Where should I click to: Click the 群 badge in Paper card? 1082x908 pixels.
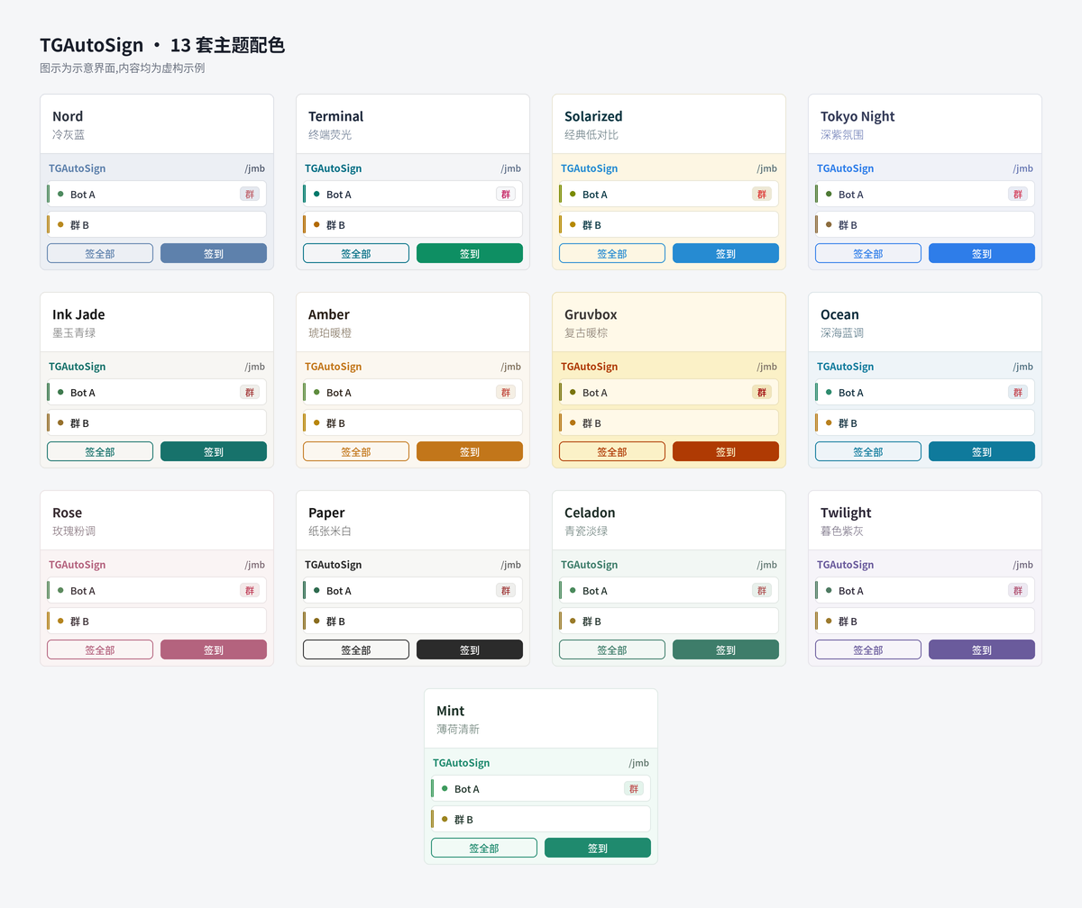(506, 590)
